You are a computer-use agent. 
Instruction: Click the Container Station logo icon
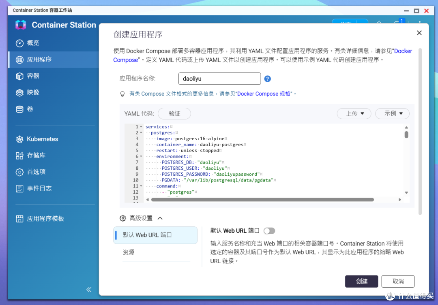[21, 25]
